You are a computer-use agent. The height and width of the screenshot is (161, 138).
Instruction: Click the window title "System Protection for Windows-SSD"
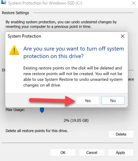click(x=45, y=3)
